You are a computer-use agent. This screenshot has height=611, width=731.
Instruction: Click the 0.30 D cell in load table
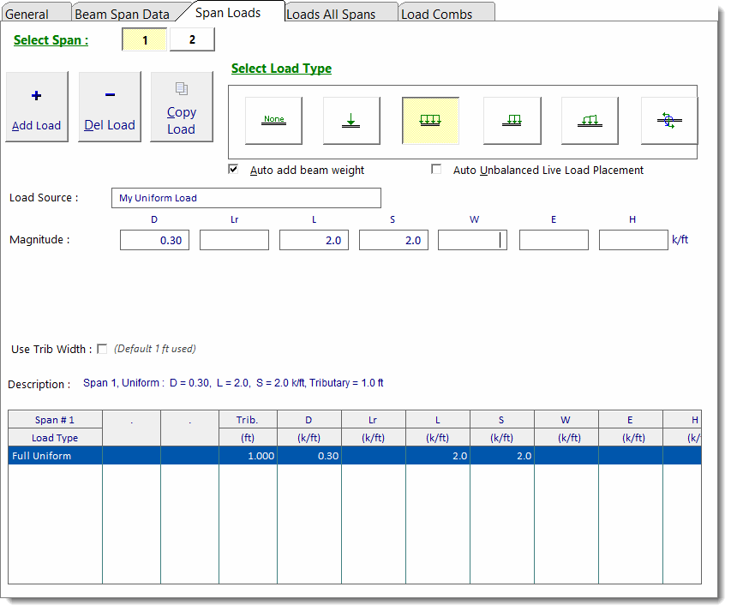(309, 456)
